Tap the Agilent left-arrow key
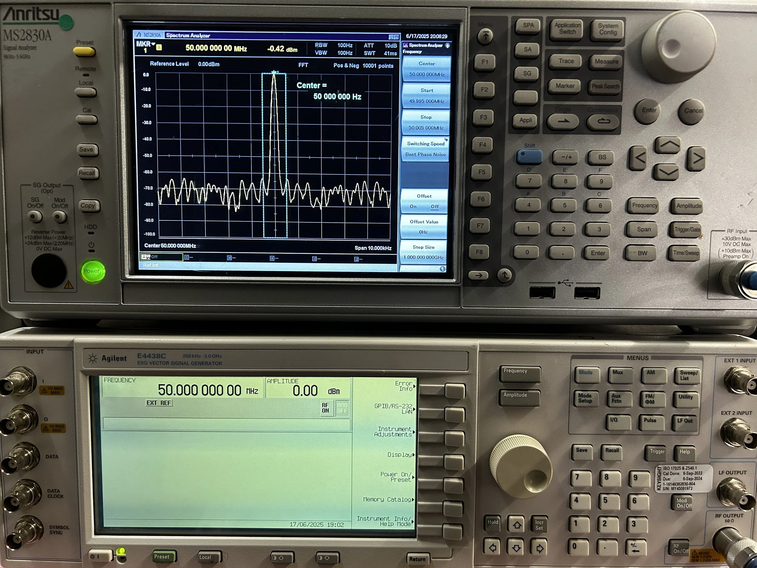757x568 pixels. [x=492, y=547]
